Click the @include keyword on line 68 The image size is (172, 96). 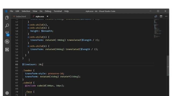coord(30,86)
